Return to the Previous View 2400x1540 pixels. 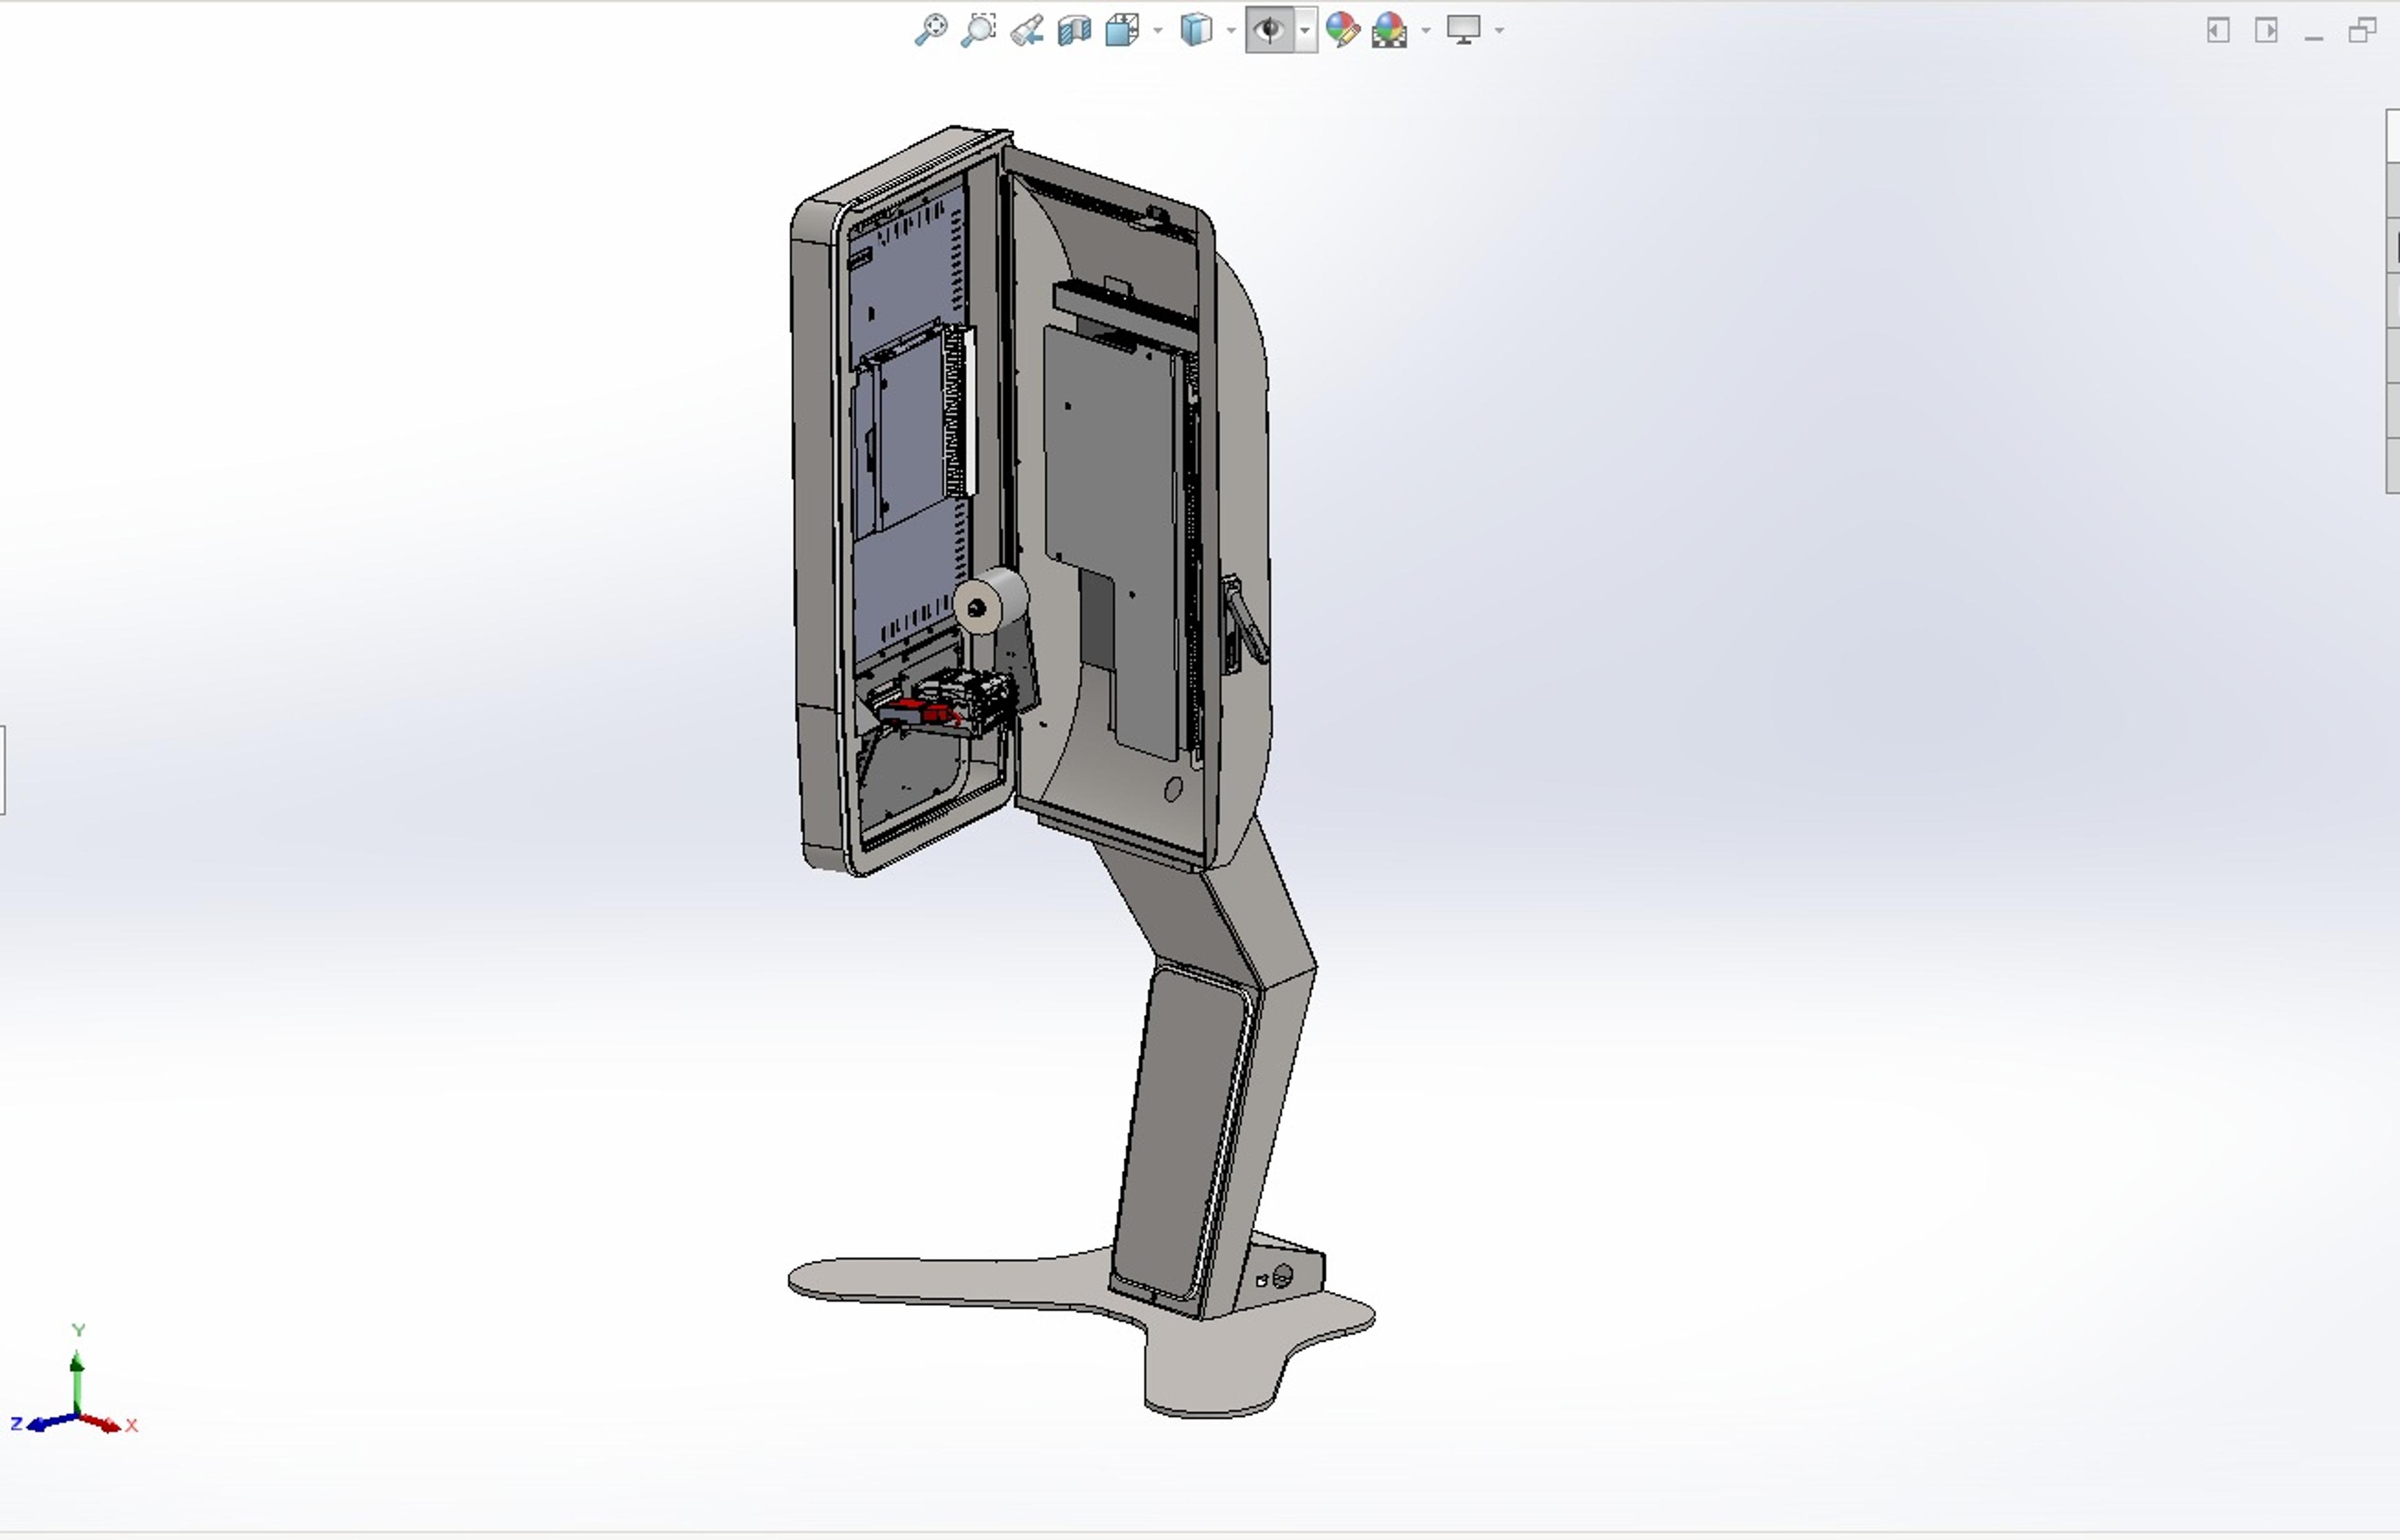tap(1026, 30)
